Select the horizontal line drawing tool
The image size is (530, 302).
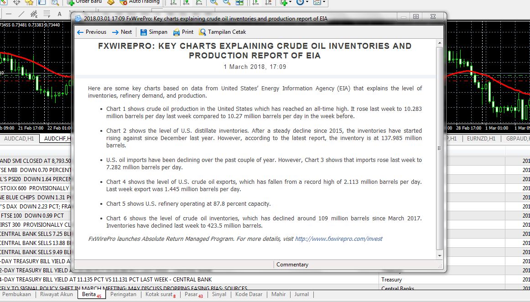click(x=9, y=14)
